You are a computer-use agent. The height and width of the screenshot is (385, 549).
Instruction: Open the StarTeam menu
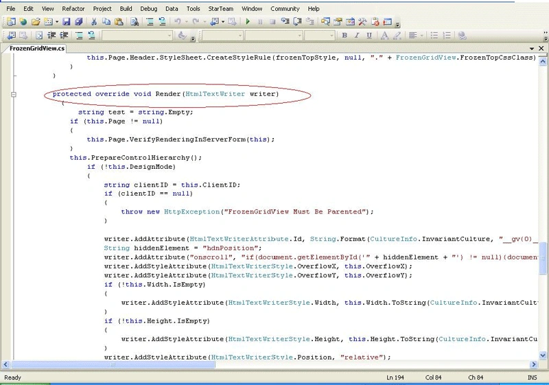[220, 9]
